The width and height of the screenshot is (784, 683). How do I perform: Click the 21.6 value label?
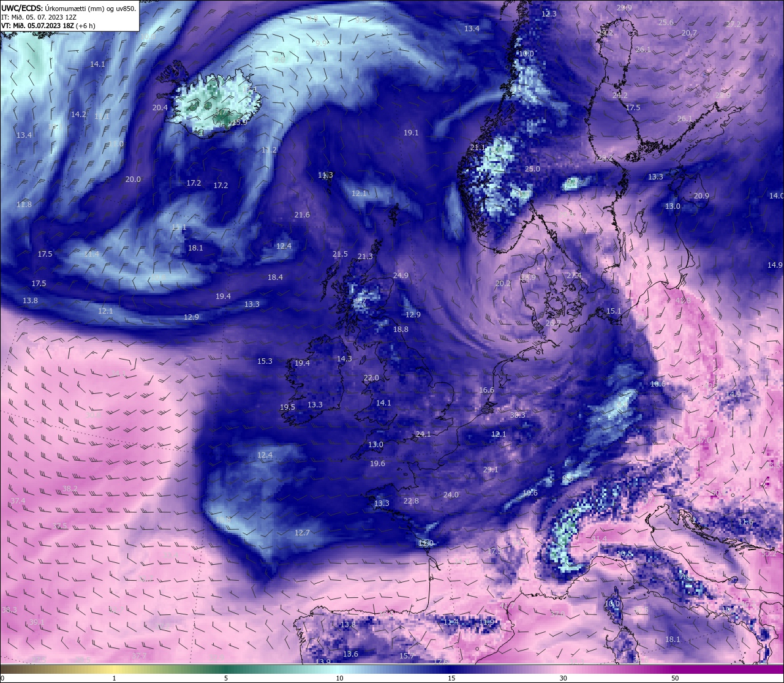pyautogui.click(x=302, y=215)
